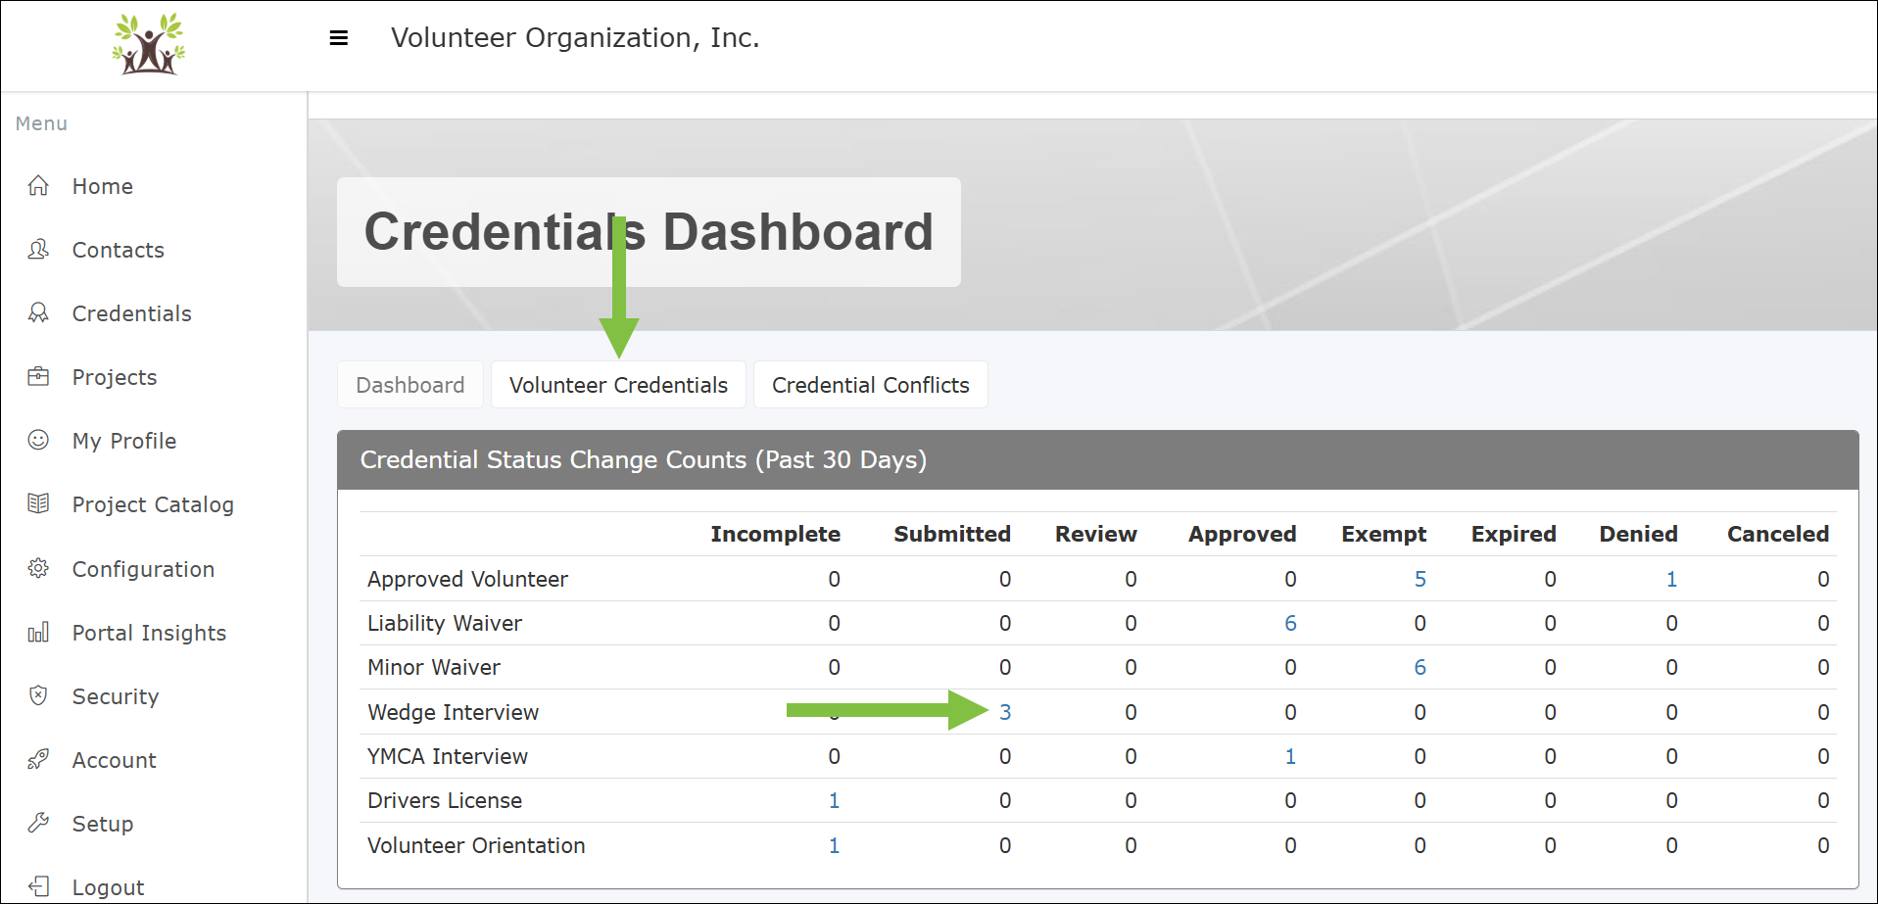Switch to the Dashboard tab
The image size is (1878, 904).
click(410, 385)
